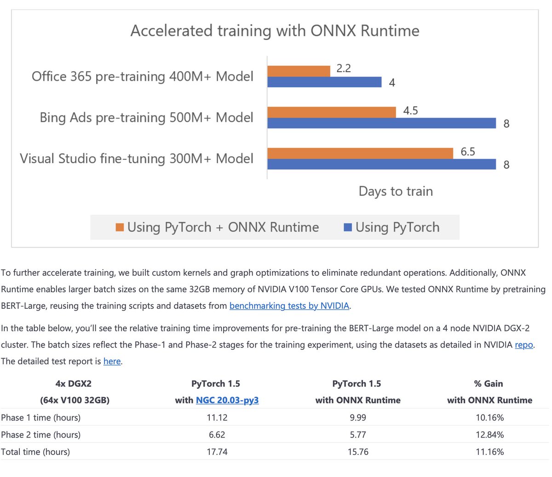Click the 17.74 total time cell
Image resolution: width=552 pixels, height=477 pixels.
pyautogui.click(x=217, y=452)
